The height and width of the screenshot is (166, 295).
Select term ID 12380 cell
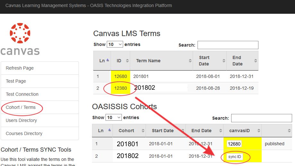coord(121,88)
